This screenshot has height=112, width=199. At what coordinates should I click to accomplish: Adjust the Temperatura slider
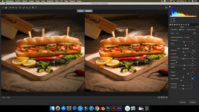[184, 42]
